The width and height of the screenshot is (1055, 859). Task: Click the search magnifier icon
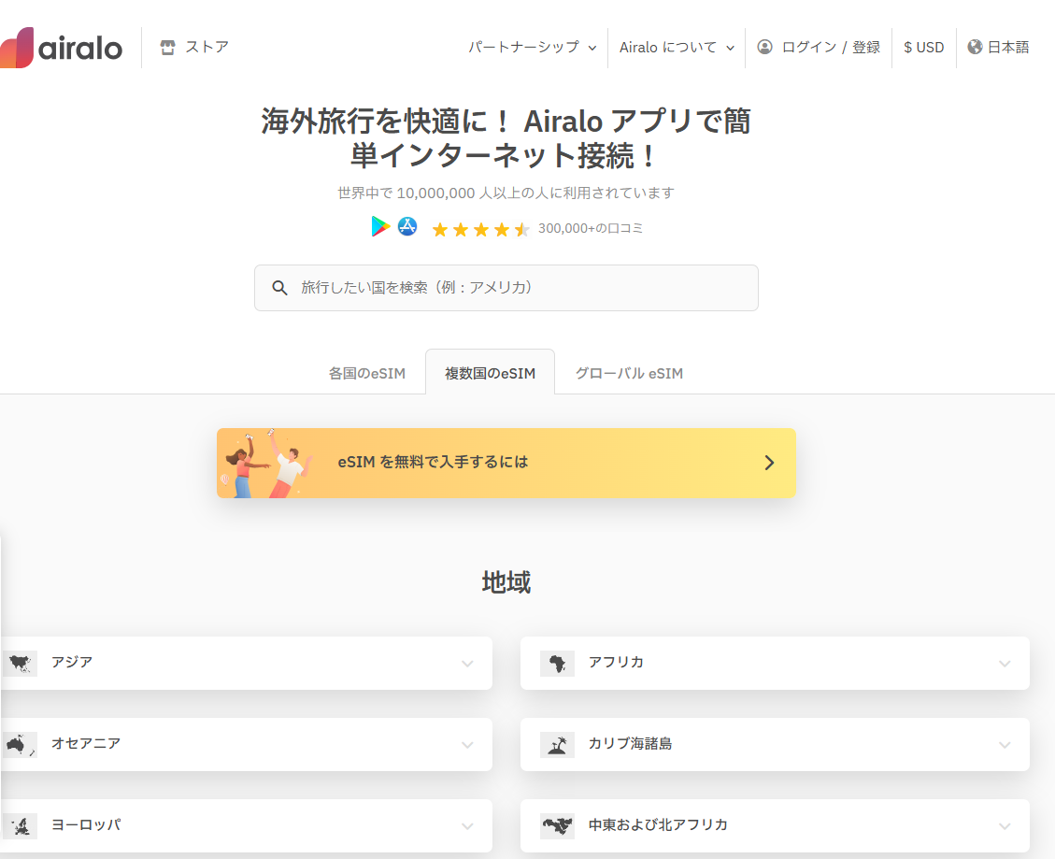point(279,288)
